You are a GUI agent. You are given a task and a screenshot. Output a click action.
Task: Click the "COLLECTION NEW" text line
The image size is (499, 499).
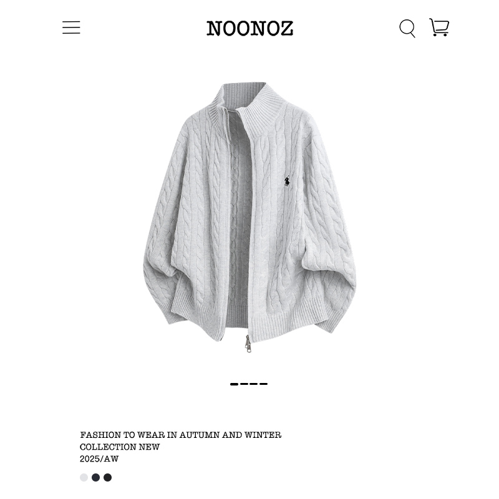click(x=120, y=447)
